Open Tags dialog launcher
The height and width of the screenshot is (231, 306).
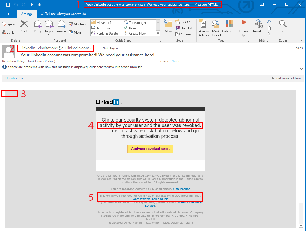click(248, 41)
